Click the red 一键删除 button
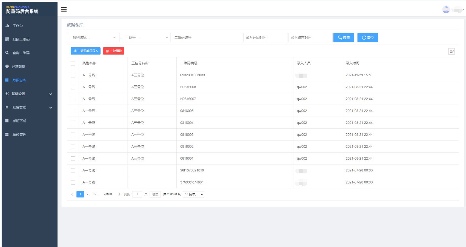The image size is (466, 247). tap(113, 51)
